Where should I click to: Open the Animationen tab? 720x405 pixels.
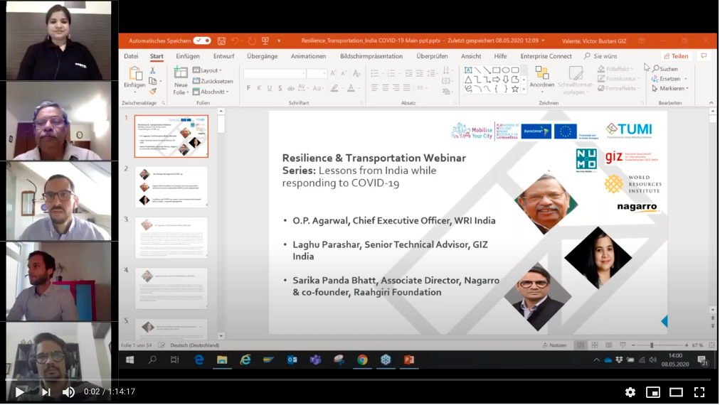[x=308, y=56]
